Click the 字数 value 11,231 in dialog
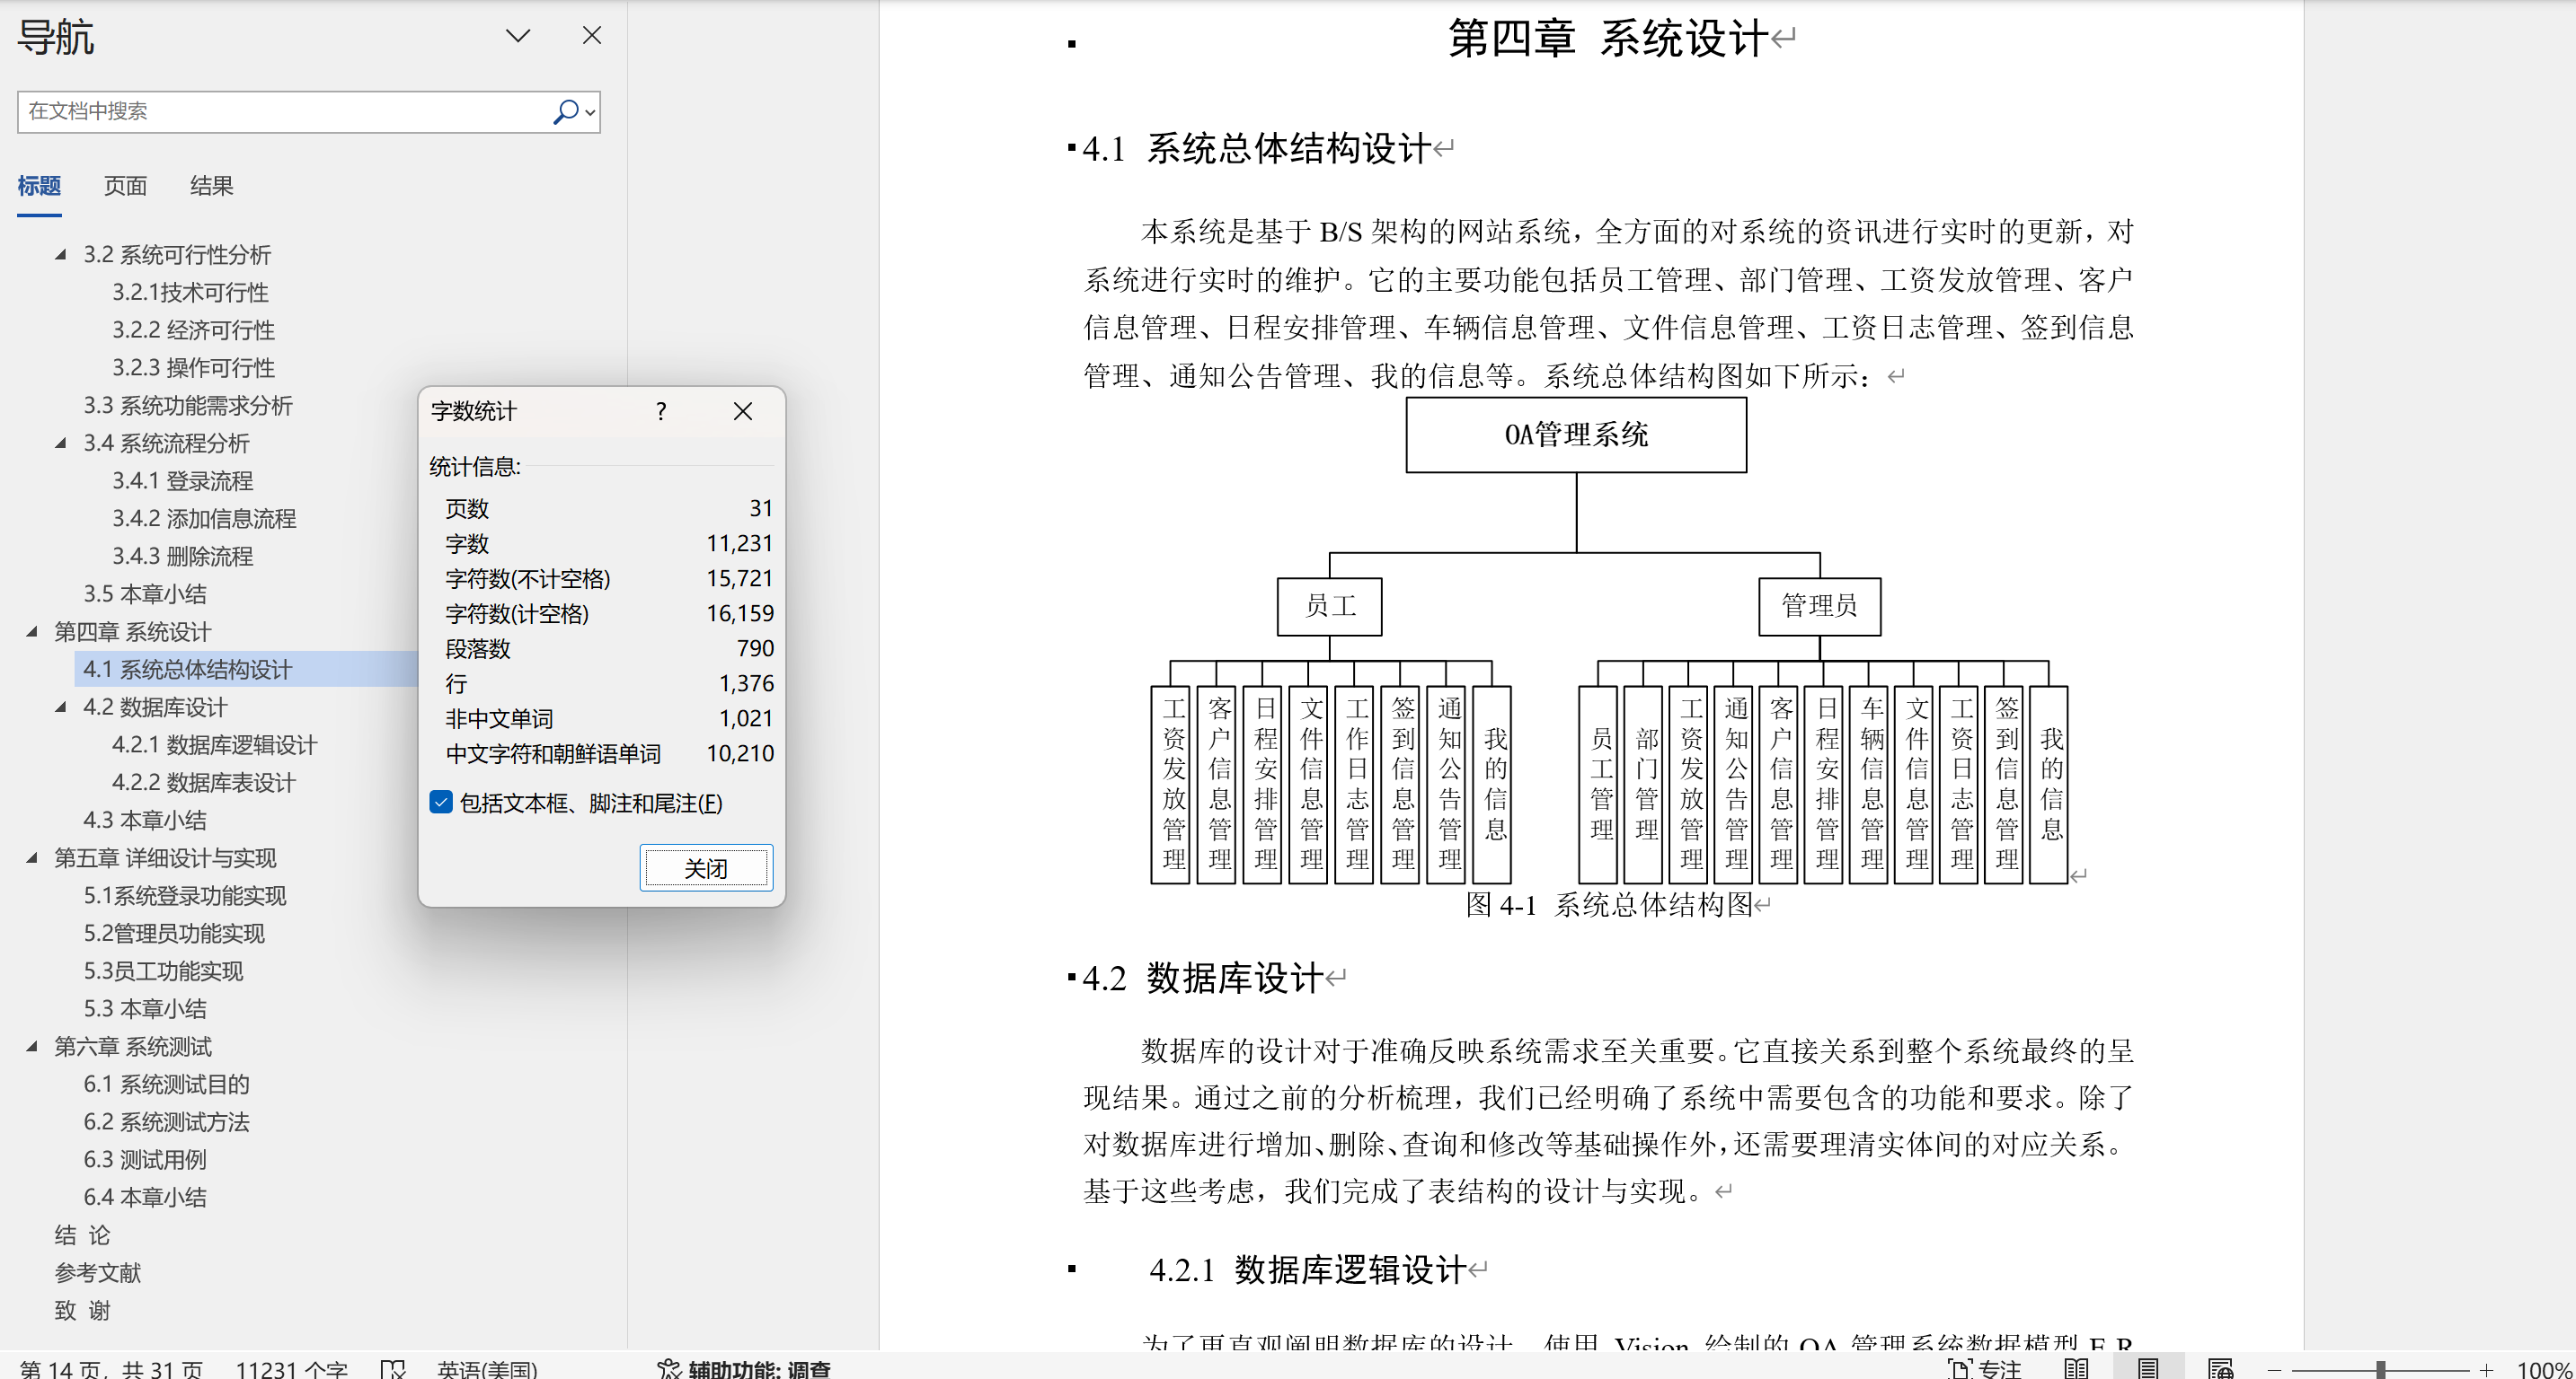Screen dimensions: 2576x1379 (x=739, y=543)
